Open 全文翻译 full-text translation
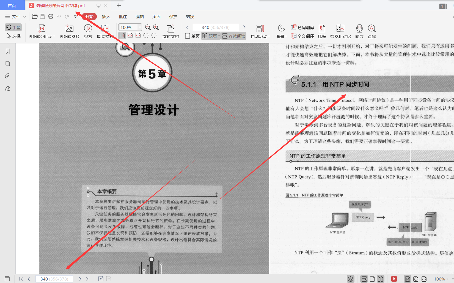The width and height of the screenshot is (454, 283). coord(302,36)
